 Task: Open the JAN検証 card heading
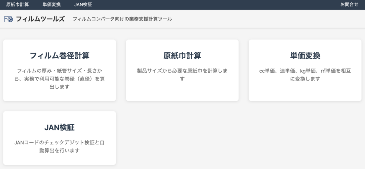pos(60,128)
